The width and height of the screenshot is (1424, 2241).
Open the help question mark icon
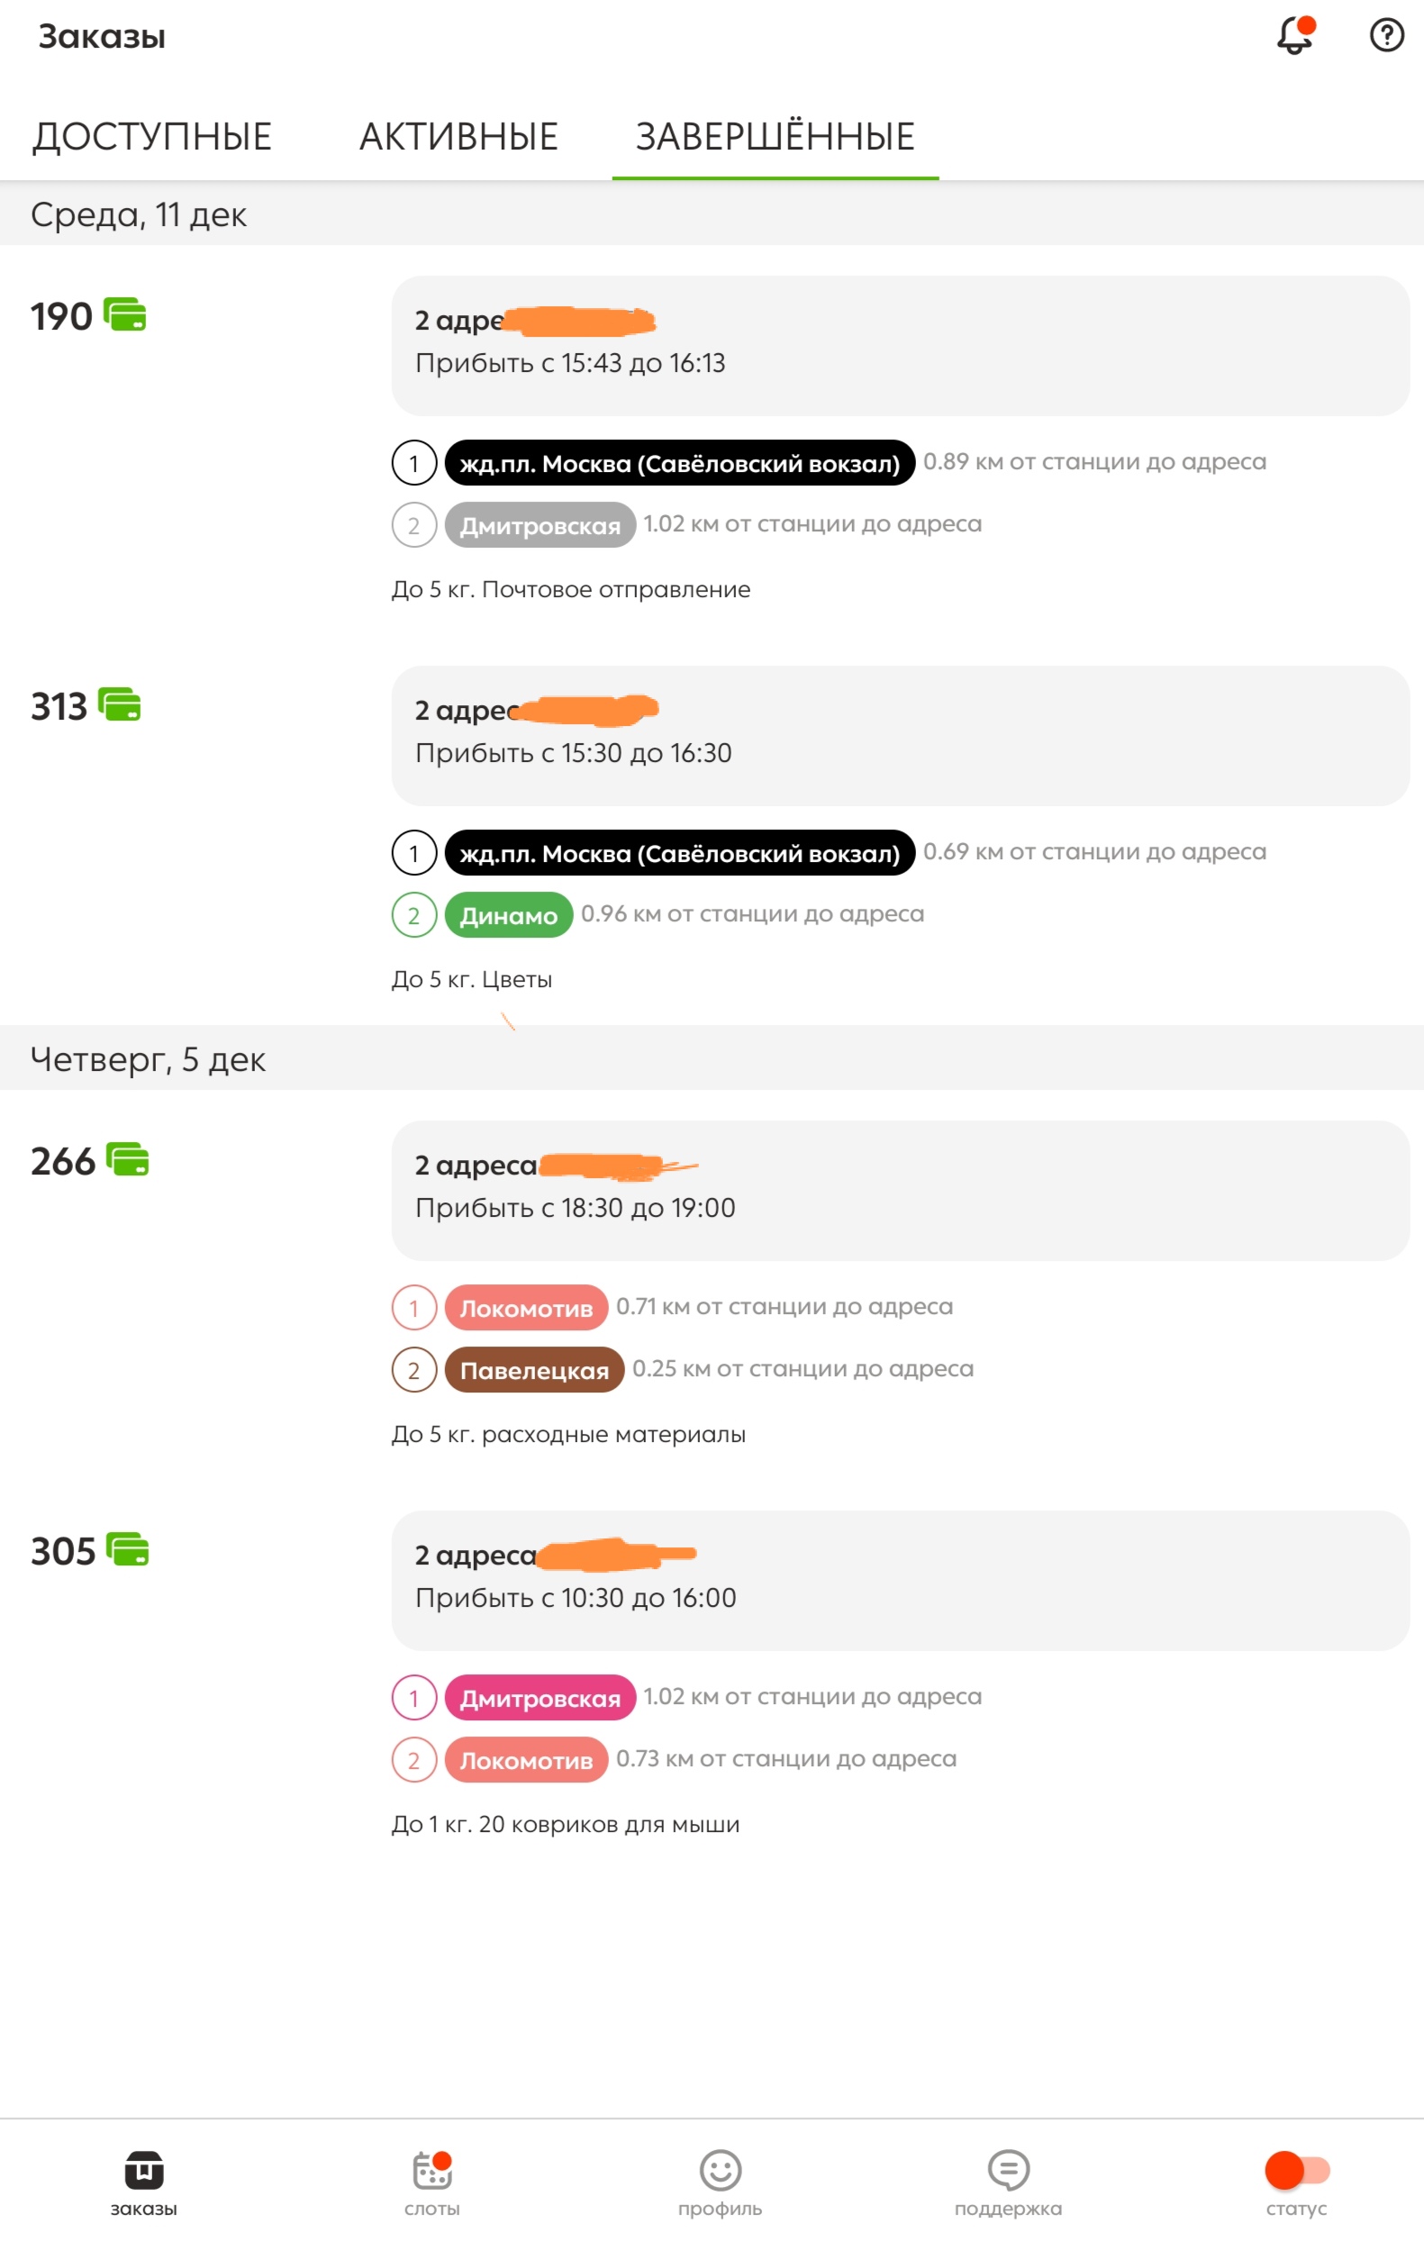click(1387, 35)
